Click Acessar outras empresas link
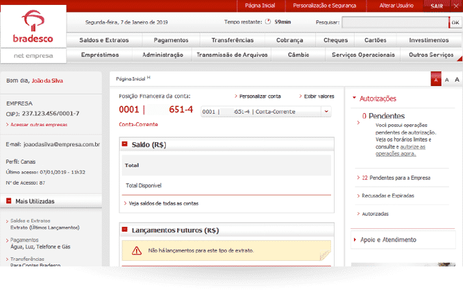This screenshot has height=290, width=463. click(39, 125)
